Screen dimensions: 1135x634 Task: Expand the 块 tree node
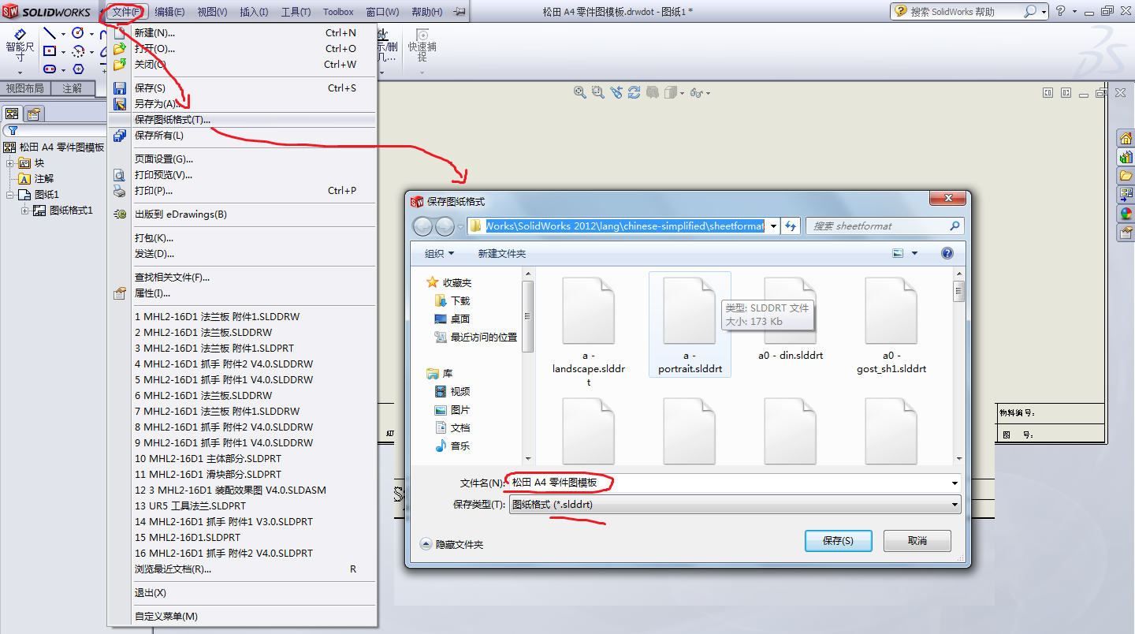pos(10,163)
